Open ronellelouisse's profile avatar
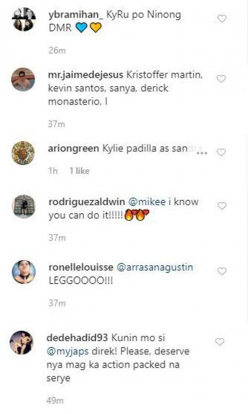Screen dimensions: 248x414 (x=24, y=272)
